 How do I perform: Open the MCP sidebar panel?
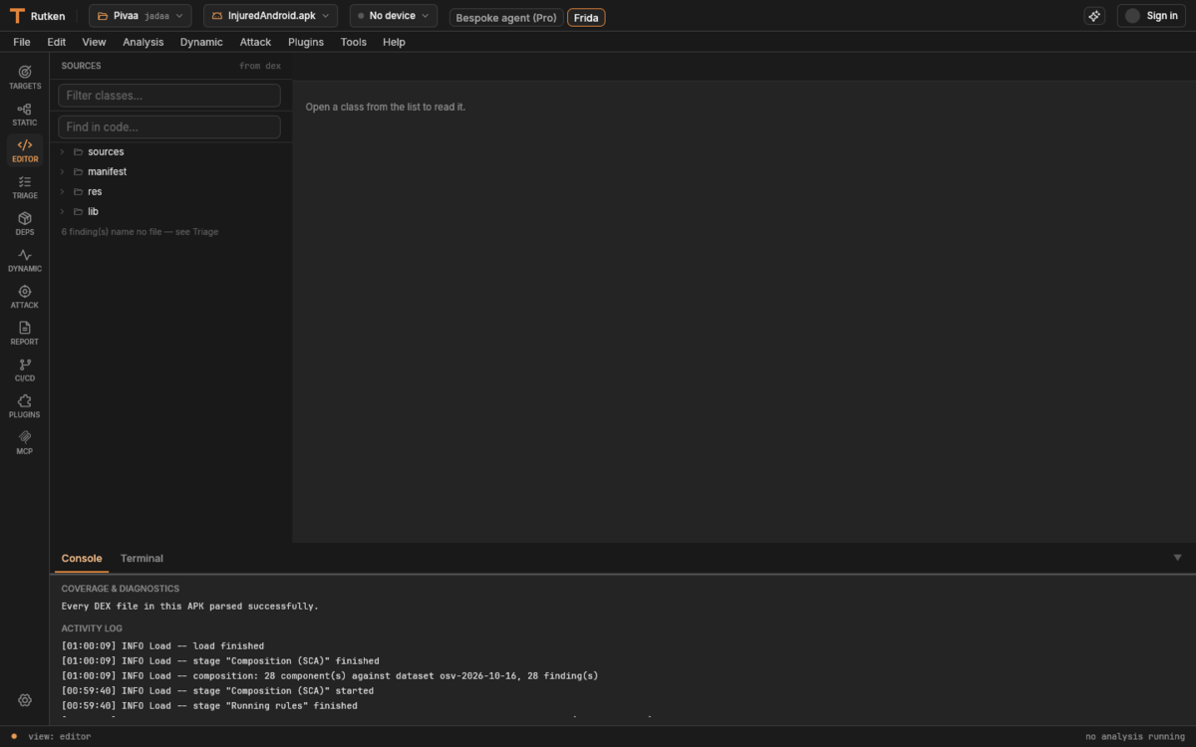25,442
